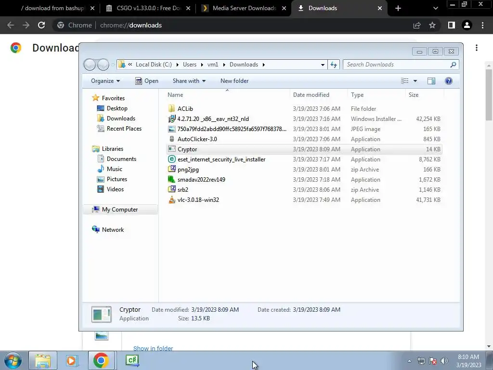Bookmark this page with the star icon
Image resolution: width=493 pixels, height=370 pixels.
[432, 25]
